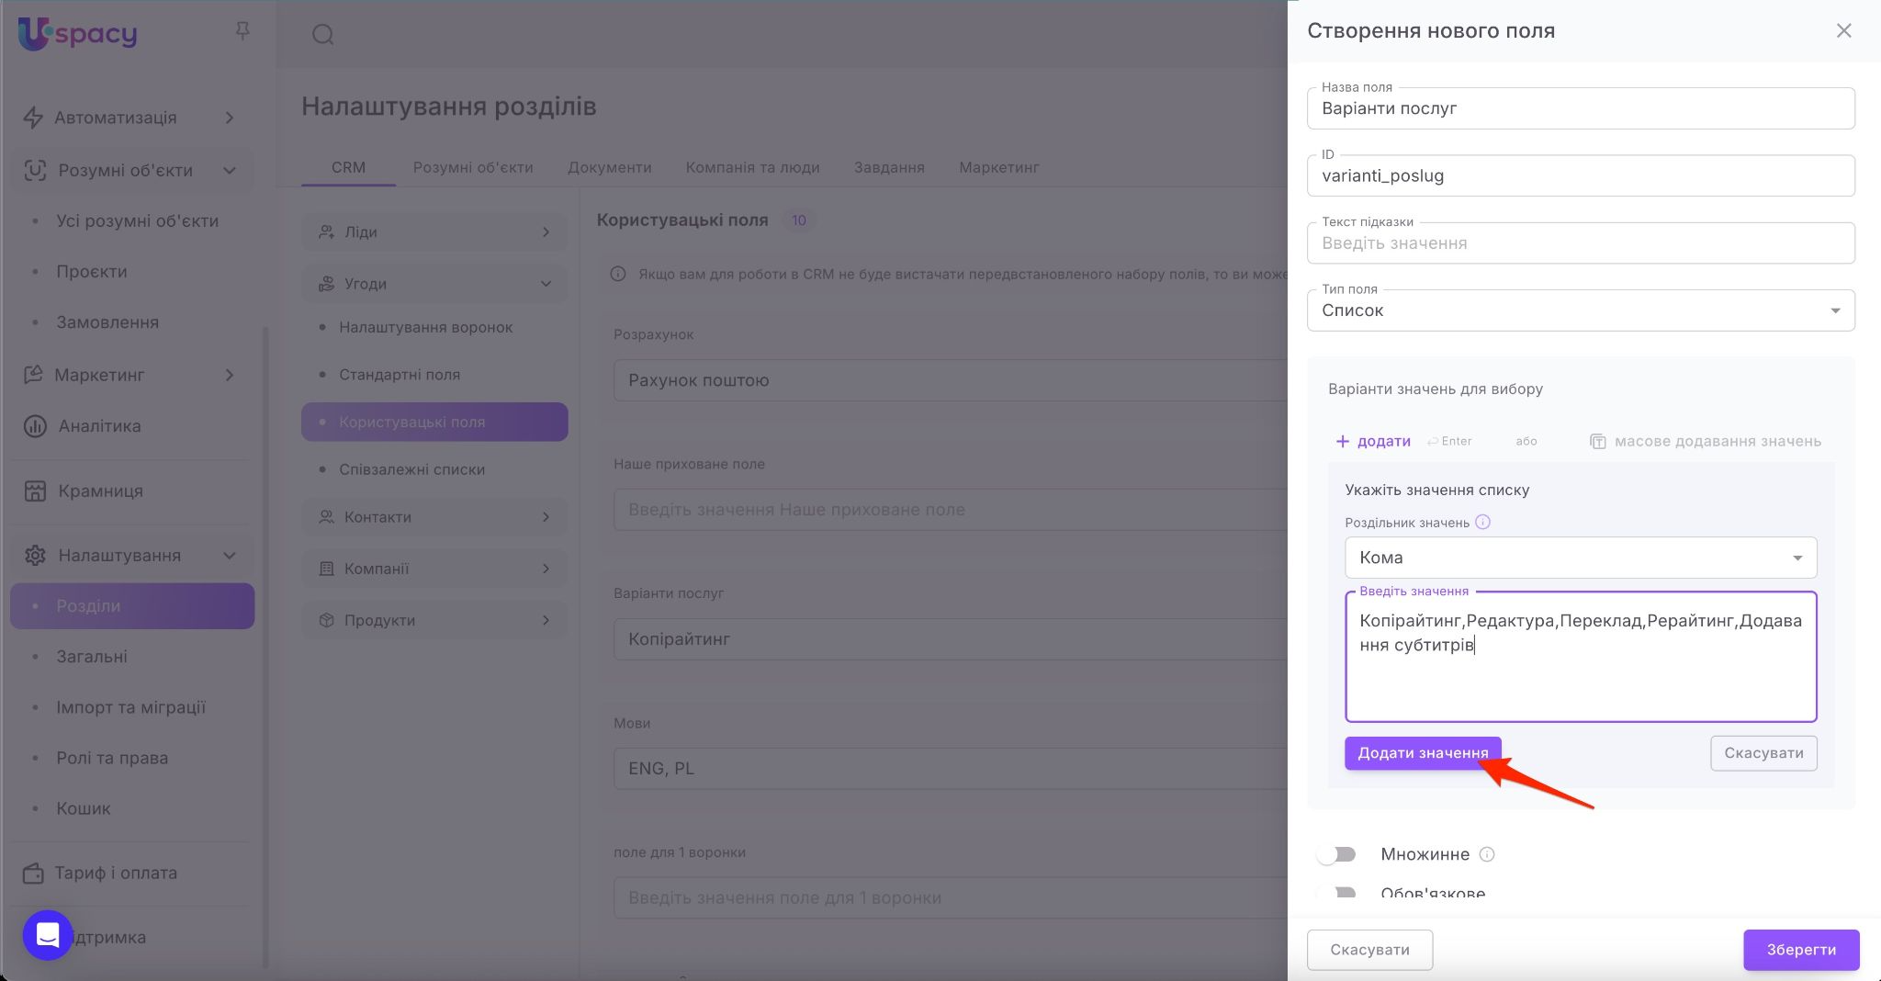Click the Додати значення button
Image resolution: width=1881 pixels, height=981 pixels.
click(1422, 753)
